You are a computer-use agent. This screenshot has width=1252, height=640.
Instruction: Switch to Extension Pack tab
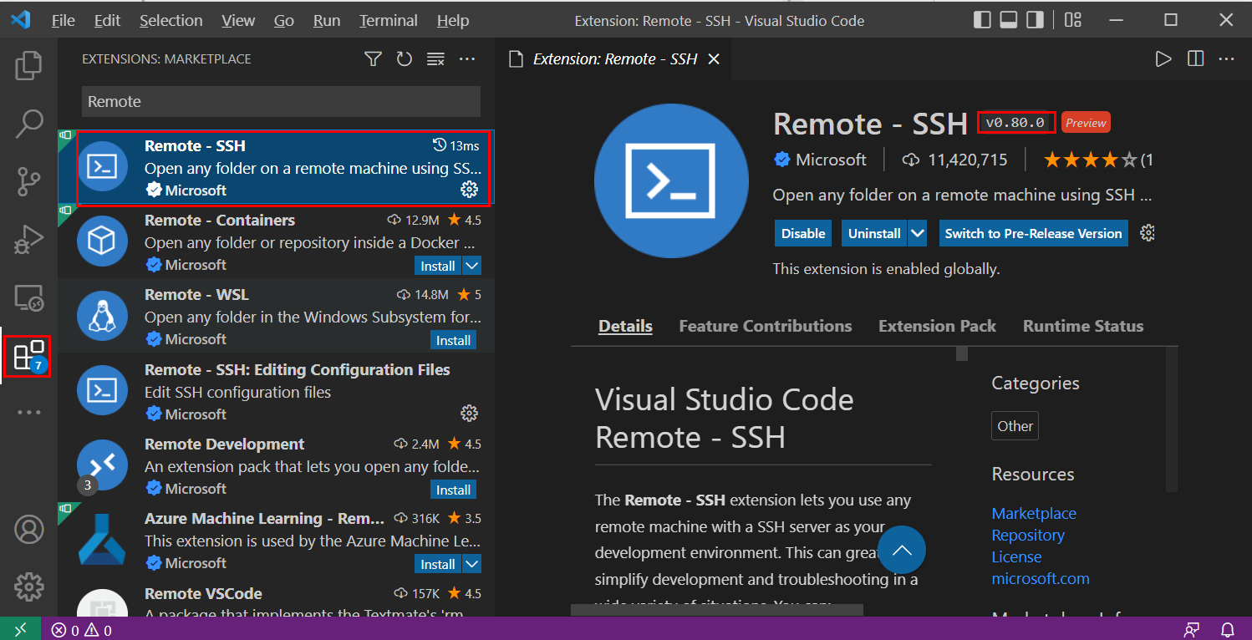(x=937, y=326)
